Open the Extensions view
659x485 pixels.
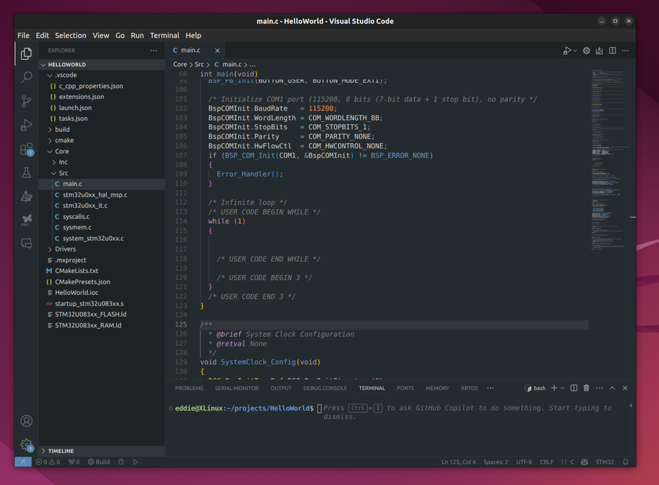click(x=26, y=149)
